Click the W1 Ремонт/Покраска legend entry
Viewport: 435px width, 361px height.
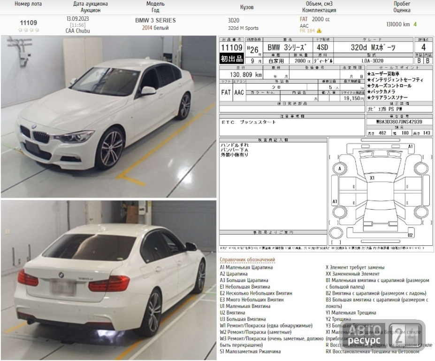(266, 325)
